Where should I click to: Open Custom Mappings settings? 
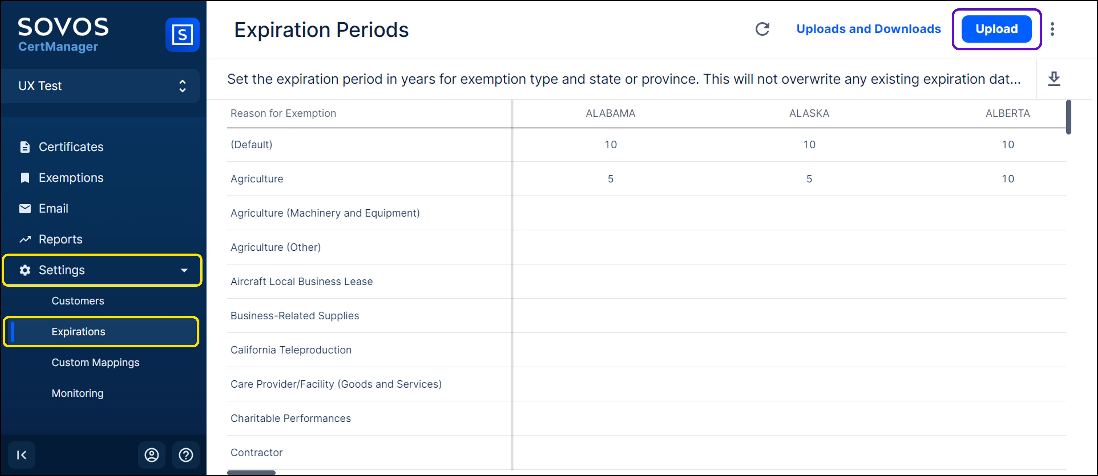[x=95, y=363]
